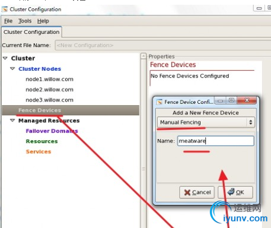Click the pane splitter handle
The width and height of the screenshot is (271, 228).
[x=144, y=169]
